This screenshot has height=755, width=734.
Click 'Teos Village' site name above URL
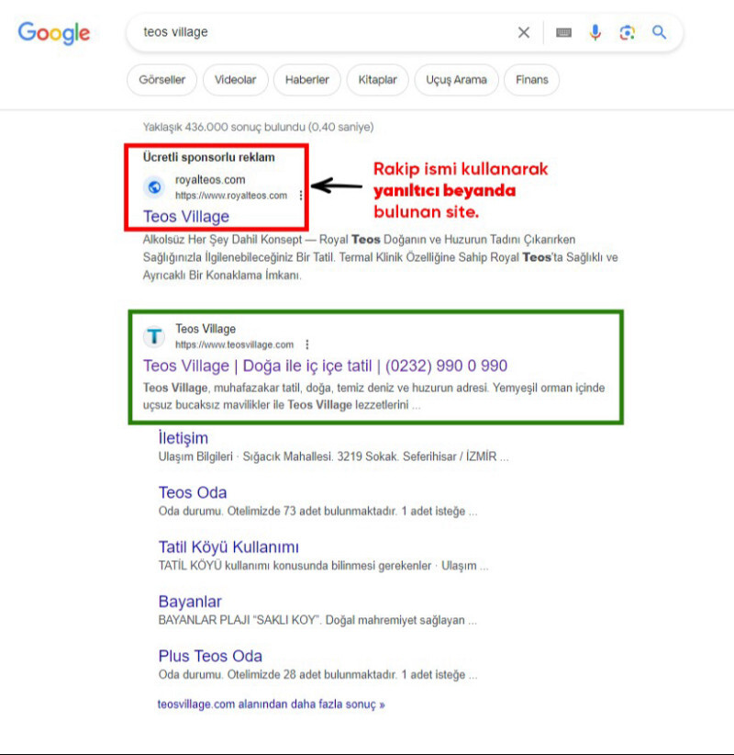(x=206, y=329)
